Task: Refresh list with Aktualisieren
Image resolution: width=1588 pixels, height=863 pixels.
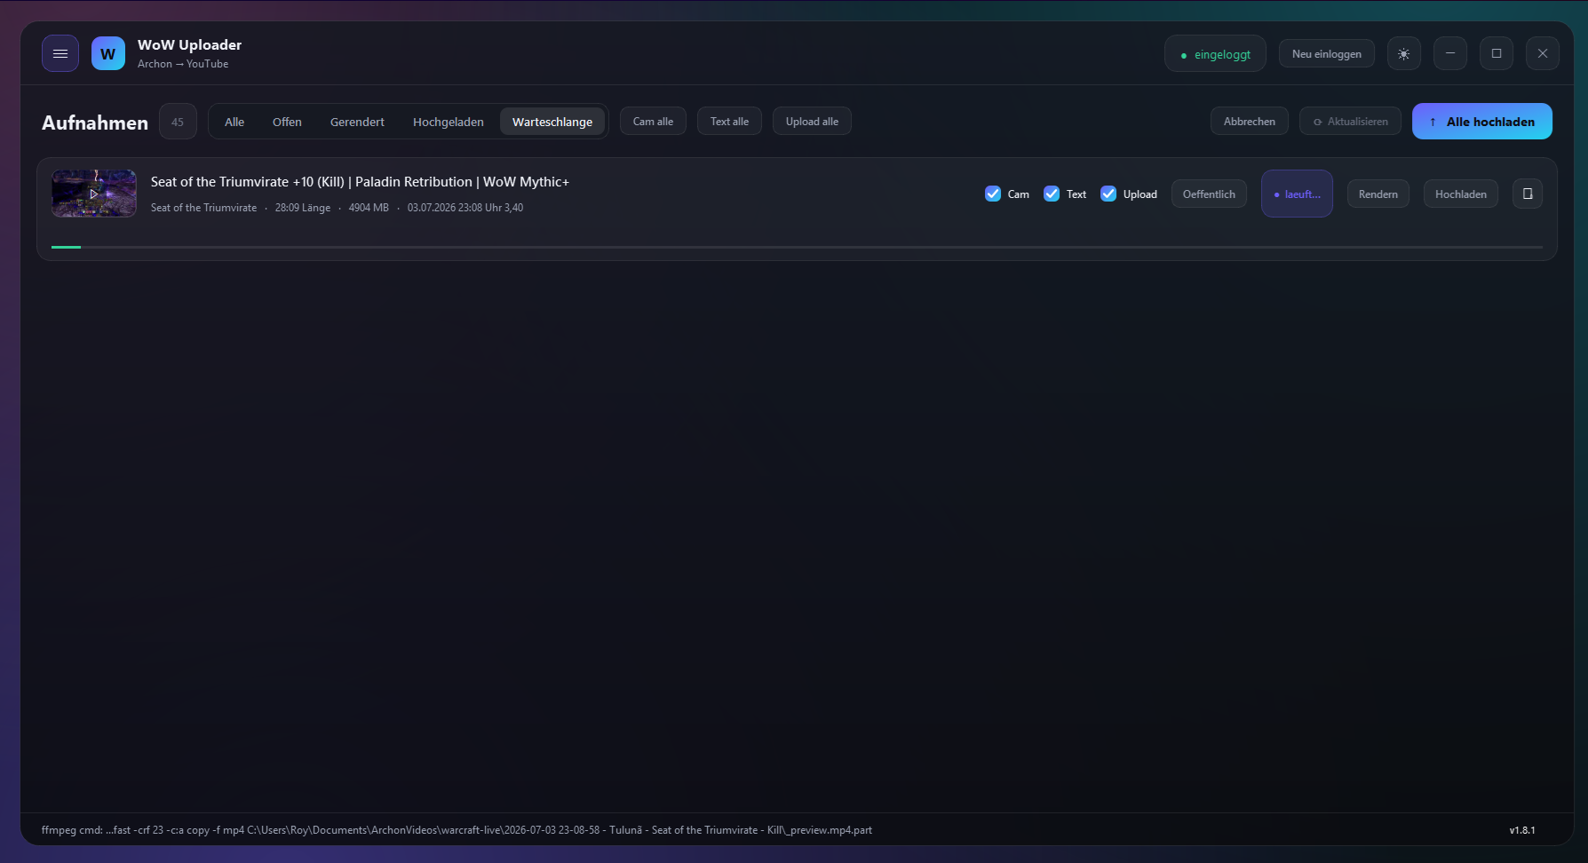Action: tap(1350, 122)
